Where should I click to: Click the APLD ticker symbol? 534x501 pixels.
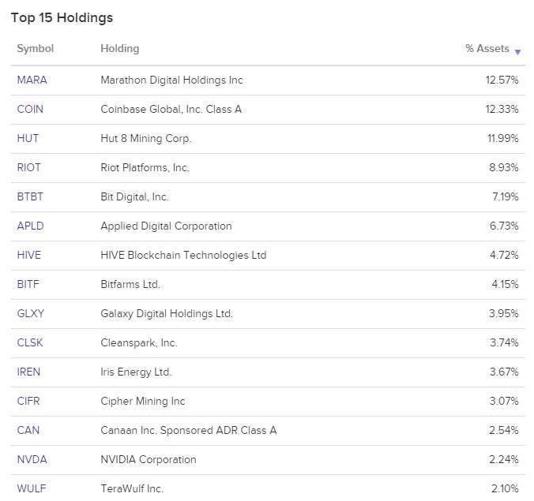coord(30,226)
